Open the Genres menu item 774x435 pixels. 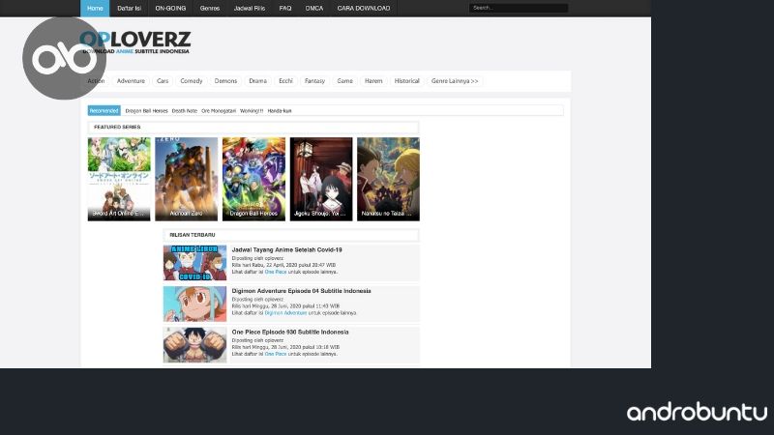click(210, 8)
